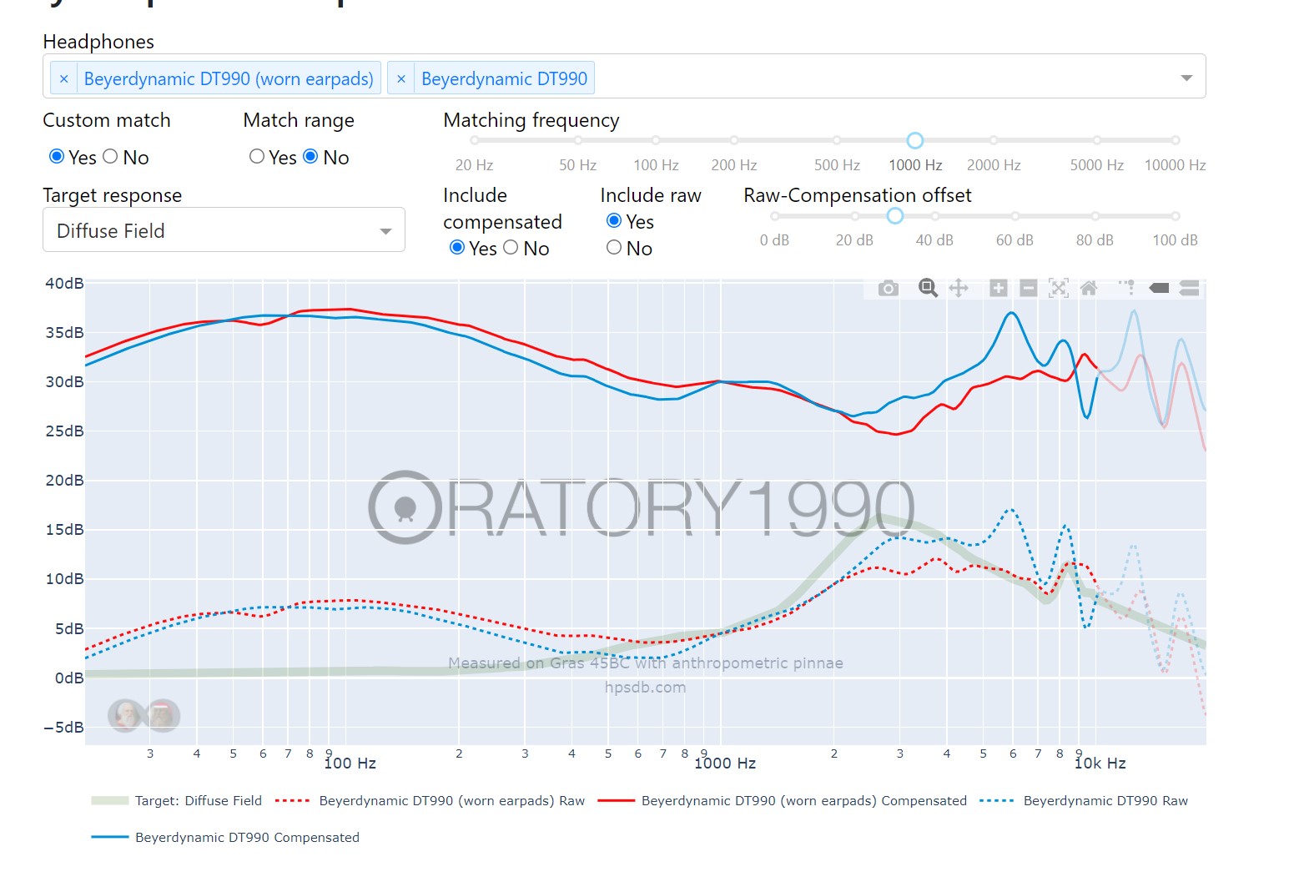Click the 10k Hz x-axis label
Screen dimensions: 1299x887
[1100, 764]
